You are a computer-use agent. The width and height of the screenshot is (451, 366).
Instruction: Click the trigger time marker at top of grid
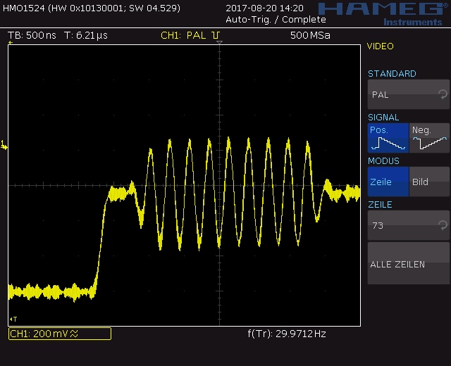pos(219,44)
